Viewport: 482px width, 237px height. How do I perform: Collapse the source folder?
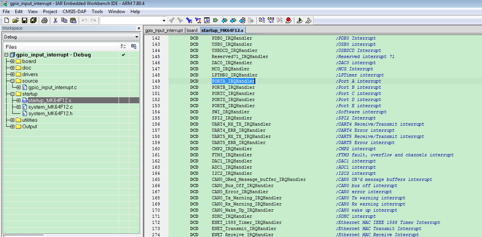[x=12, y=81]
